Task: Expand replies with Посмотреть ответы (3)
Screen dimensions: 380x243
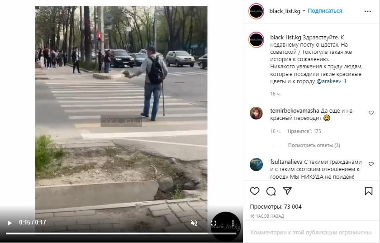Action: pos(314,145)
